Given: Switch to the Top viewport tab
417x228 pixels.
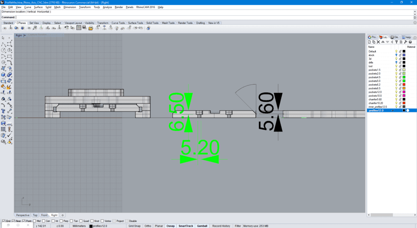Looking at the screenshot, I should pos(35,215).
